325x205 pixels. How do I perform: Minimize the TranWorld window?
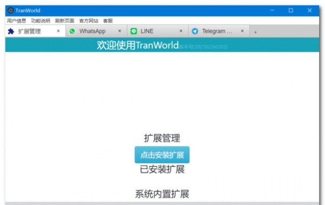click(272, 10)
